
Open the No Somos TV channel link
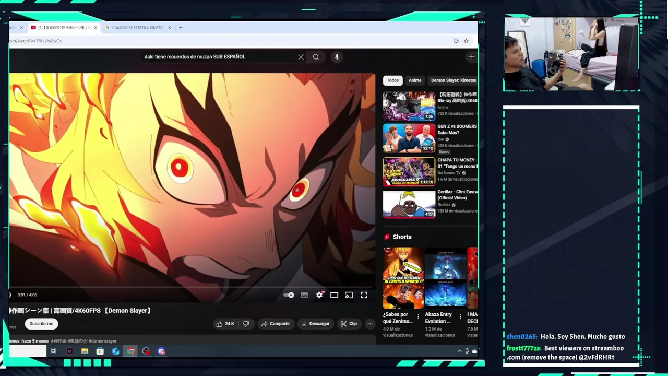point(449,173)
